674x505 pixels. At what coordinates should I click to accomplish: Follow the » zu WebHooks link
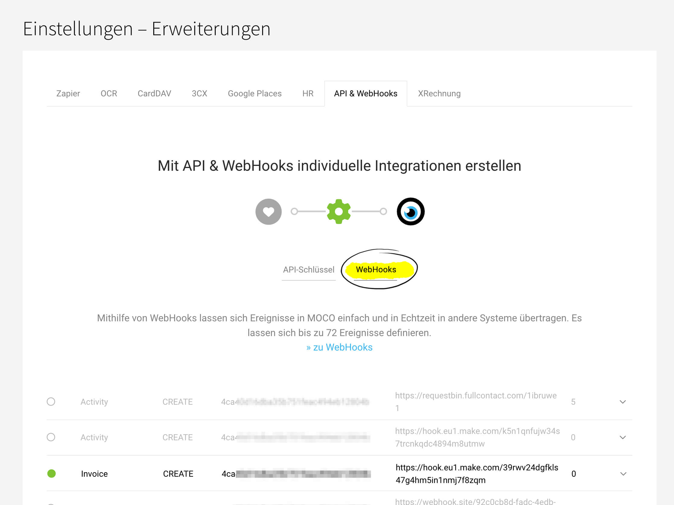pyautogui.click(x=339, y=347)
